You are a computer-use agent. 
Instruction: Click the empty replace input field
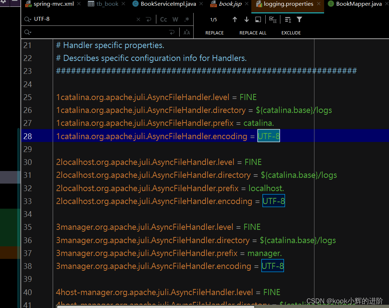(99, 32)
